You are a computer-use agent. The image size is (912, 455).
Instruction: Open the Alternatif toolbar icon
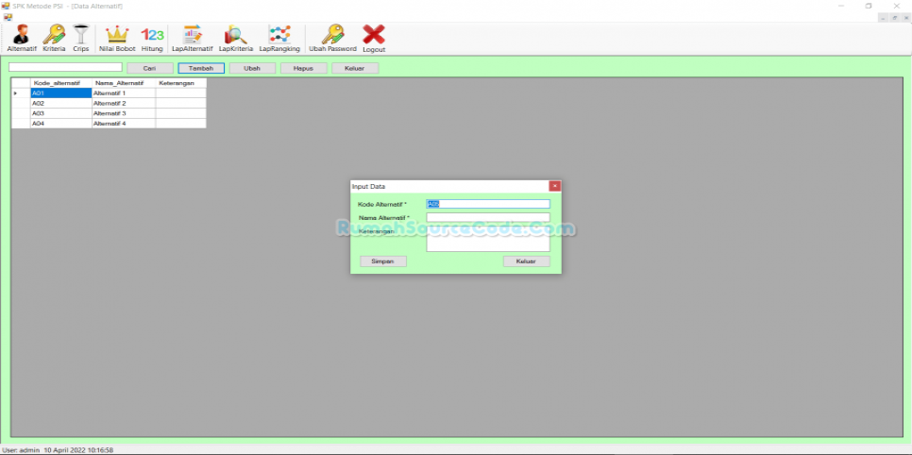(21, 38)
